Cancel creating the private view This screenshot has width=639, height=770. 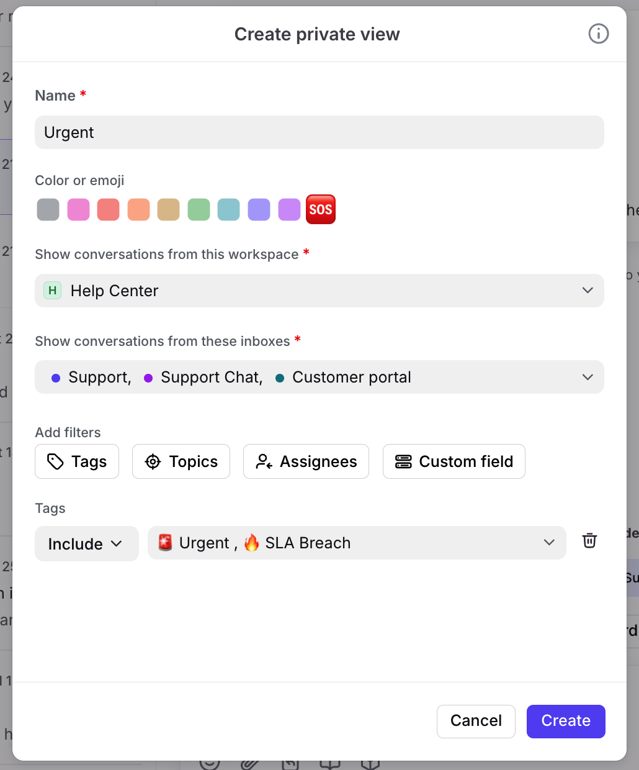[x=476, y=721]
